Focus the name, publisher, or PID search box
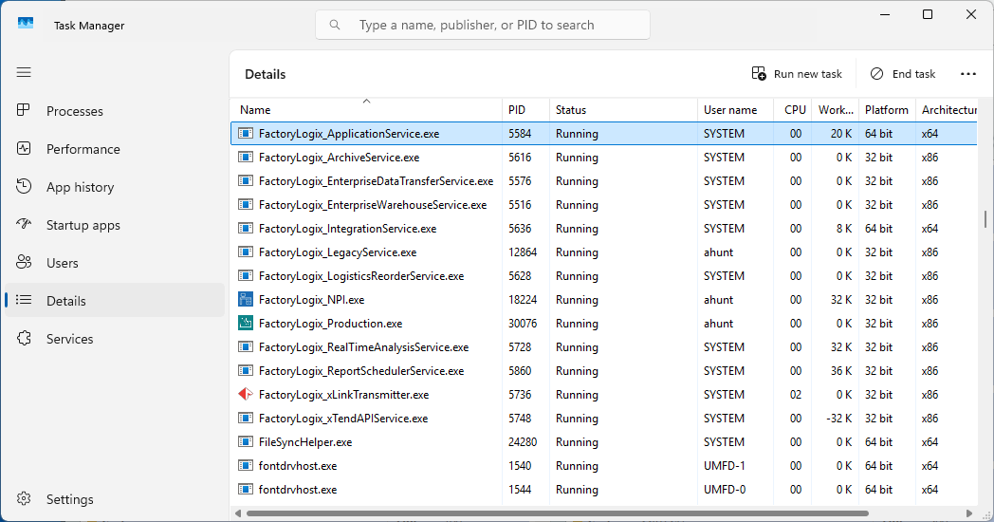Screen dimensions: 994x522 point(483,25)
